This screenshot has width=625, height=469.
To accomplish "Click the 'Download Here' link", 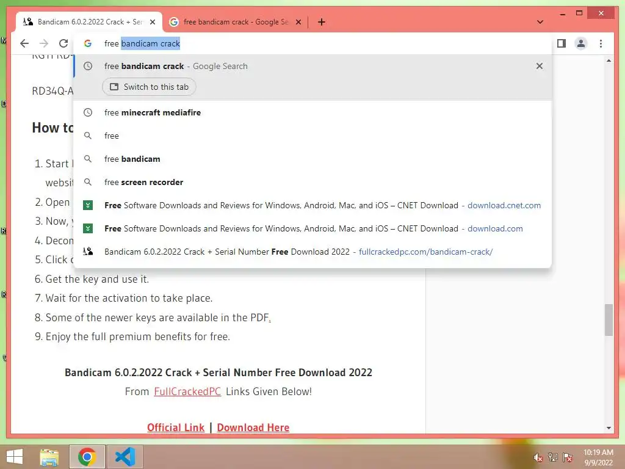I will [x=253, y=427].
